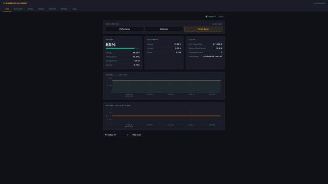Click the battery Current -0.78 A row

point(122,65)
